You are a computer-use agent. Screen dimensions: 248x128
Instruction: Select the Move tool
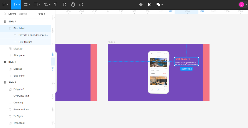(14, 4)
